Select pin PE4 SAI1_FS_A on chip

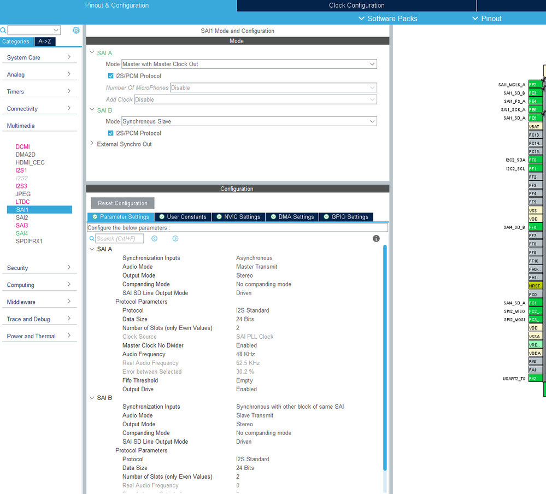point(535,101)
